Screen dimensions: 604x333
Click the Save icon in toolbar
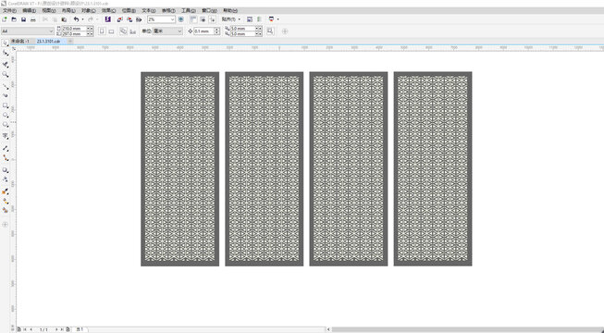pos(23,19)
